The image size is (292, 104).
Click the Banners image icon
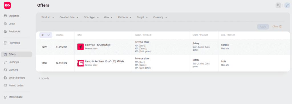5,70
